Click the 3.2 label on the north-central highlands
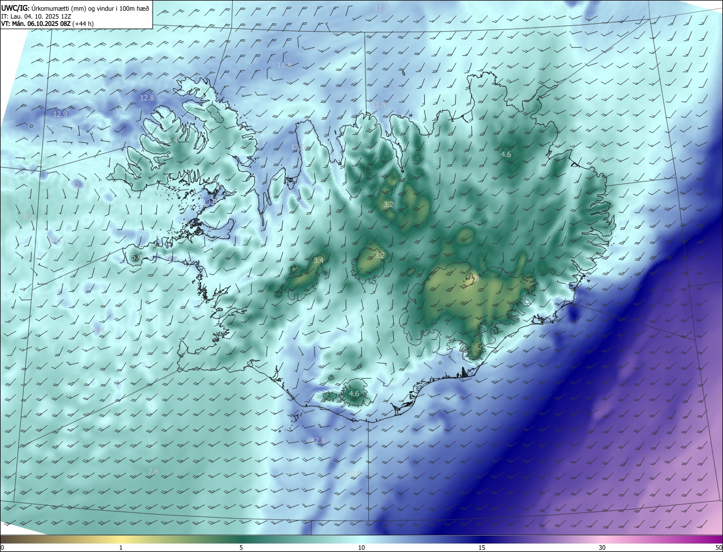 click(388, 205)
